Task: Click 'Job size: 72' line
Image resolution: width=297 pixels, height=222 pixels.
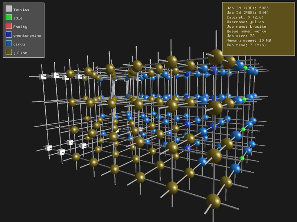Action: coord(241,36)
